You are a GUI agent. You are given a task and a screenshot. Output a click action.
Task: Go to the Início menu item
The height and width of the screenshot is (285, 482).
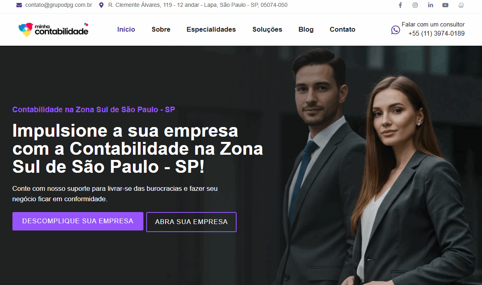tap(126, 29)
